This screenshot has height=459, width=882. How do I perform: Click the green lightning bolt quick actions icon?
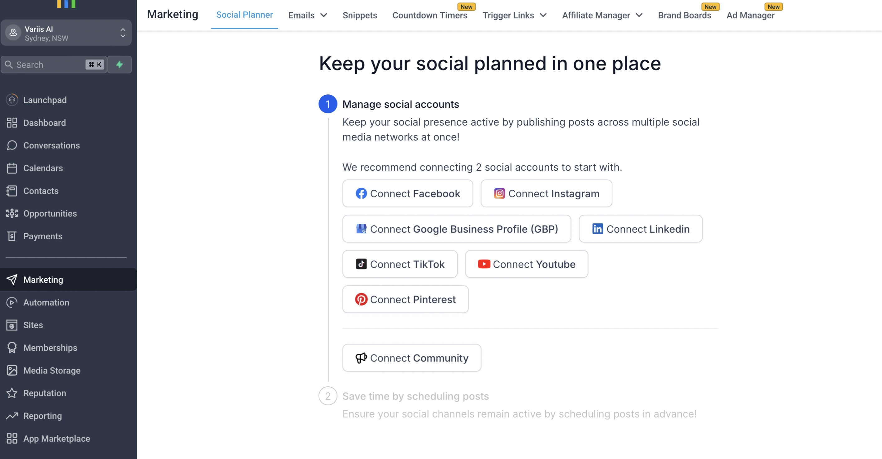(x=119, y=65)
